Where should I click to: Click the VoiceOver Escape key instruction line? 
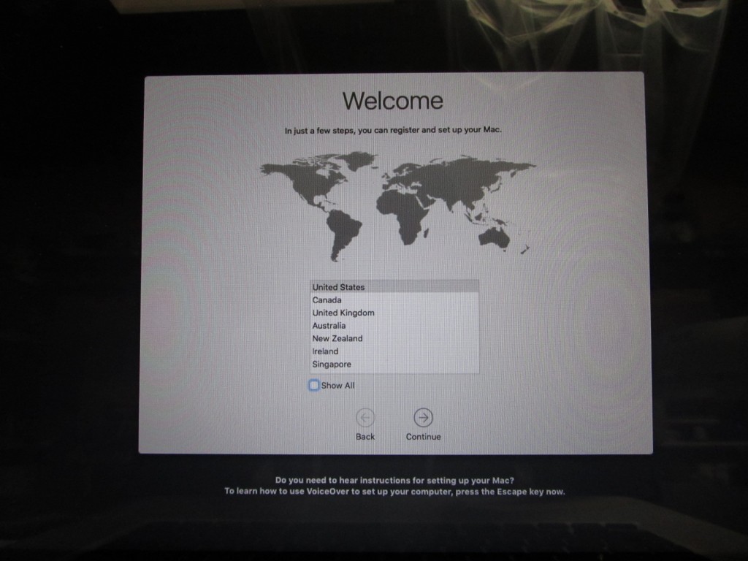(394, 492)
